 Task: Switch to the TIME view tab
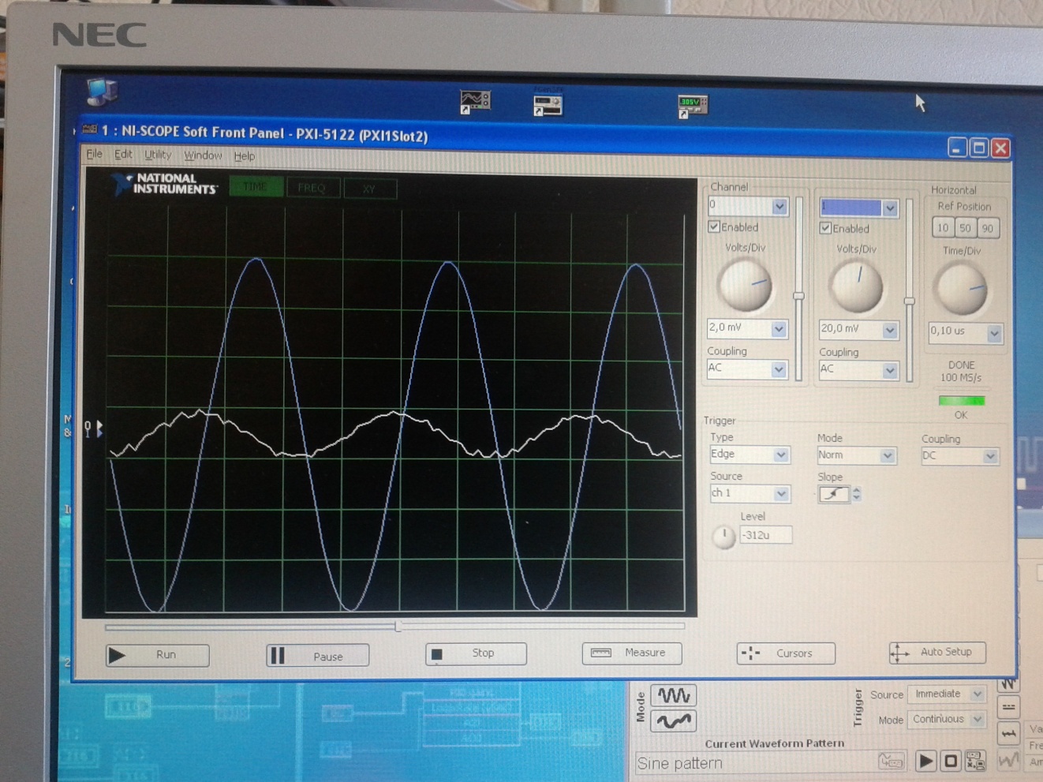256,187
